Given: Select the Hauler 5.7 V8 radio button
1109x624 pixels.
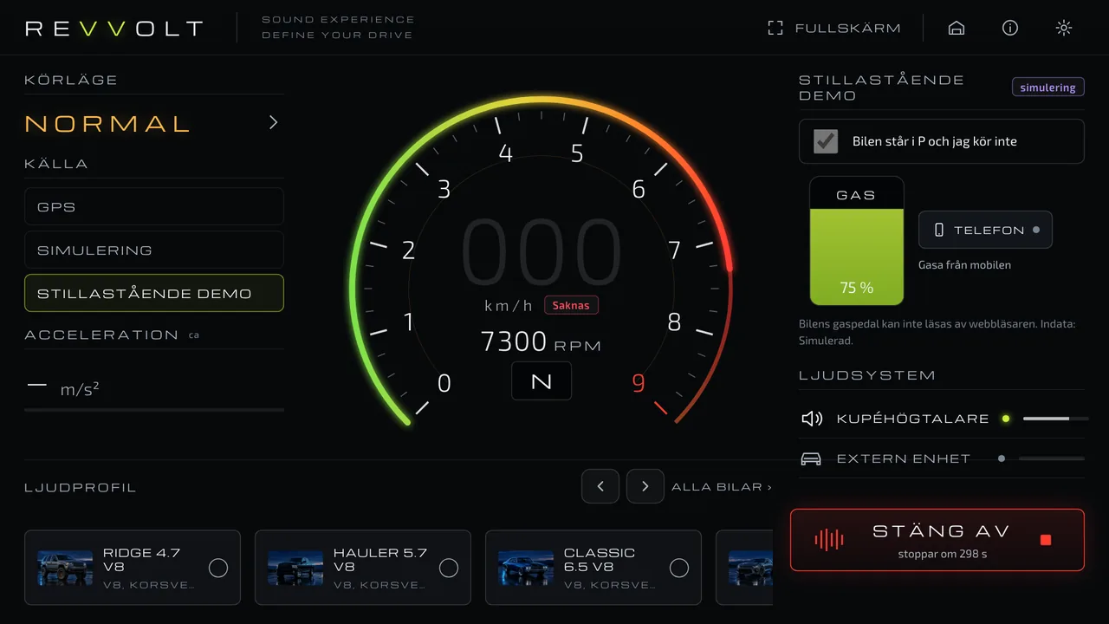Looking at the screenshot, I should pyautogui.click(x=449, y=568).
